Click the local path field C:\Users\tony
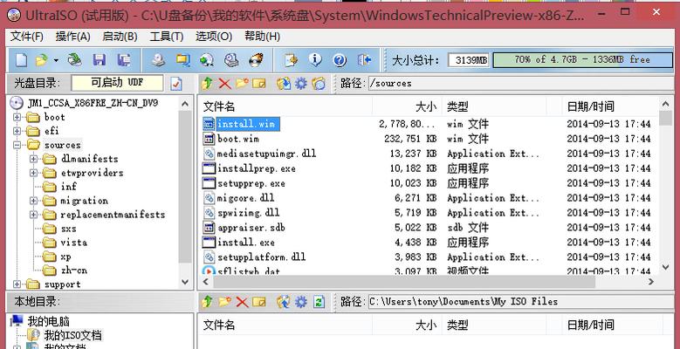This screenshot has width=680, height=349. pyautogui.click(x=519, y=302)
